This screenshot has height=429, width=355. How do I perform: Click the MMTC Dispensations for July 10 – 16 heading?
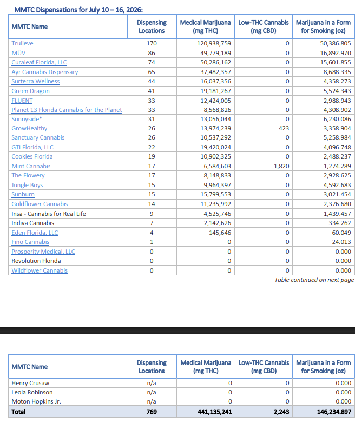tap(78, 10)
